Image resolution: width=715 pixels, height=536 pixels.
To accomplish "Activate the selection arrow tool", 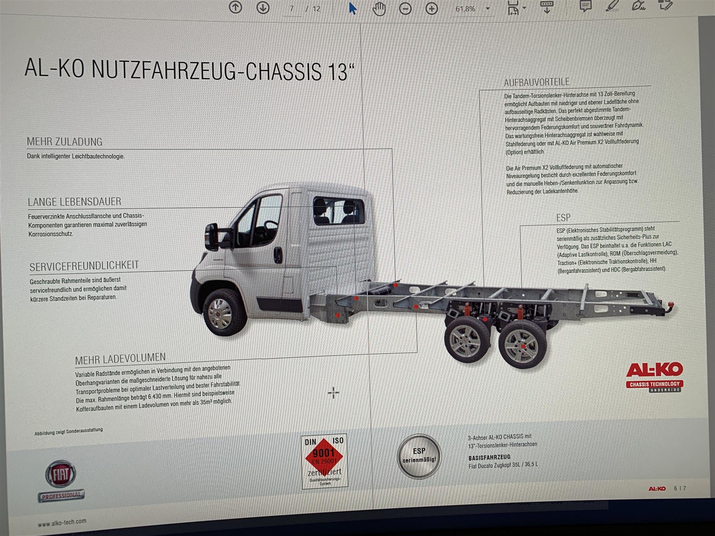I will click(x=352, y=8).
